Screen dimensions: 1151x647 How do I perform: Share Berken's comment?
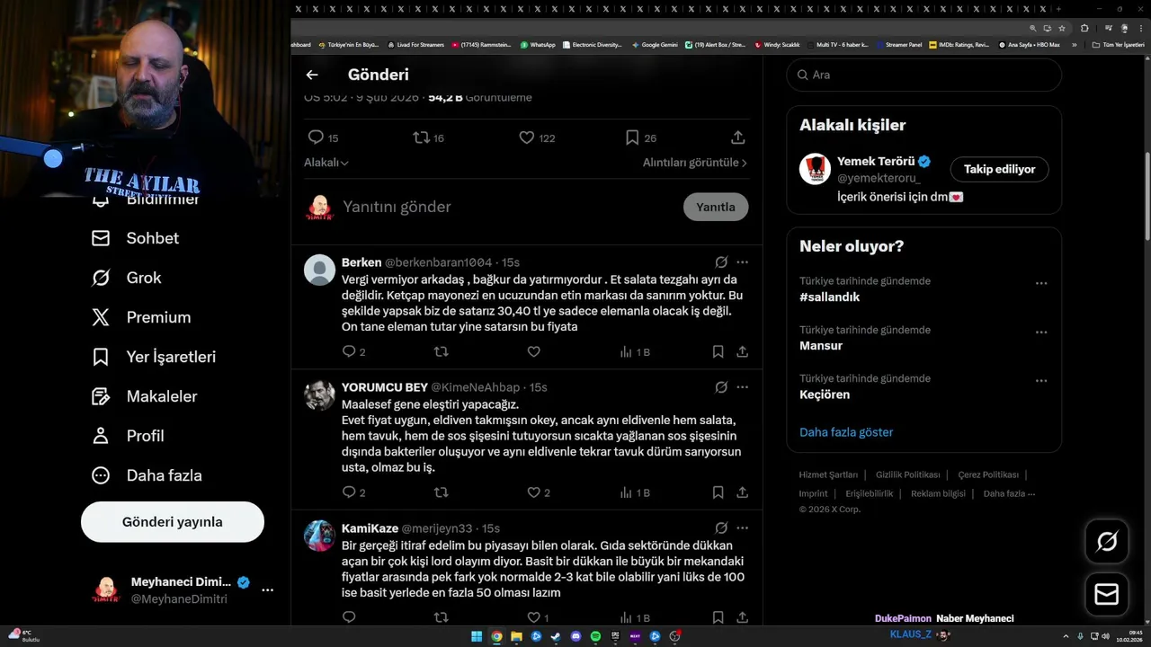(742, 351)
